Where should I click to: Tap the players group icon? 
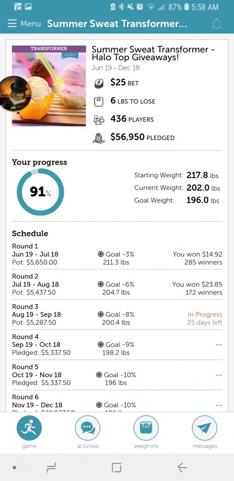tap(99, 120)
